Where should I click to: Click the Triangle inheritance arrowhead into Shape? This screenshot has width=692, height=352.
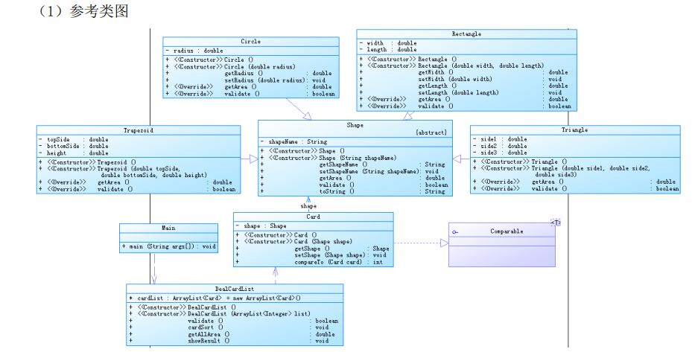point(457,159)
